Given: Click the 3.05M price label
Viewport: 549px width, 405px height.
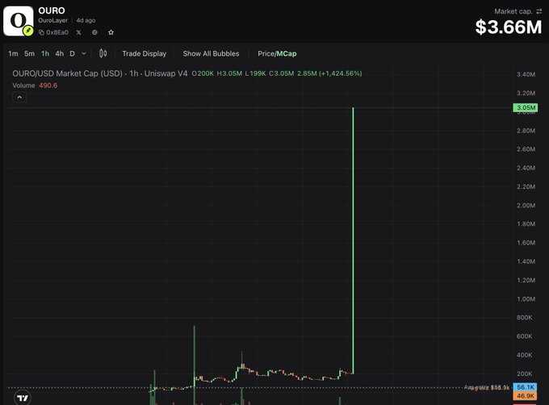Looking at the screenshot, I should point(526,107).
